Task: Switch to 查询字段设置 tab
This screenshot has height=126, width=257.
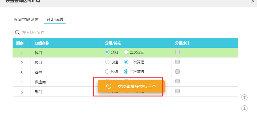Action: [x=26, y=20]
